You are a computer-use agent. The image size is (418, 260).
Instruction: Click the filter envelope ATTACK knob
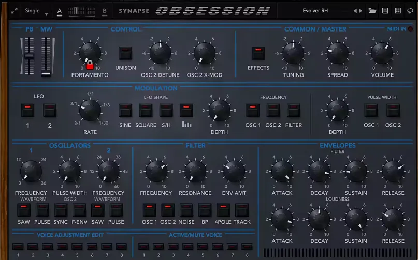282,171
